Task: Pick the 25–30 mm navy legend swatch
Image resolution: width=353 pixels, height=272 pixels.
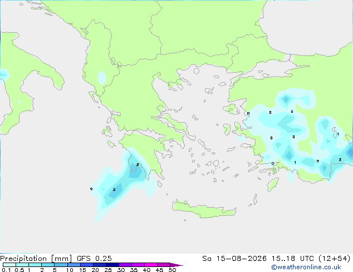Action: click(112, 265)
